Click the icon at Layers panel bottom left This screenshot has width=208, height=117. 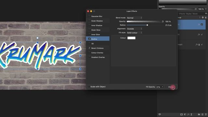160,114
